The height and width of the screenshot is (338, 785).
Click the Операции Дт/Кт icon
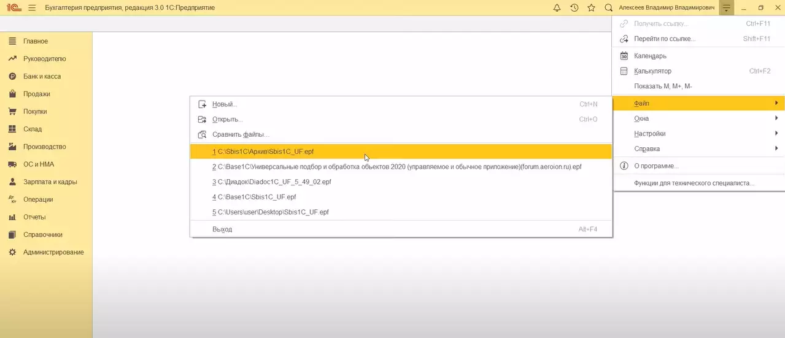pyautogui.click(x=12, y=199)
